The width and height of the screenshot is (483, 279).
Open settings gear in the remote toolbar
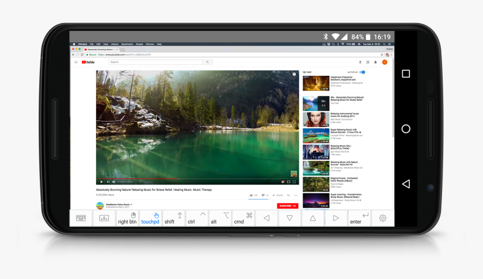click(x=382, y=218)
